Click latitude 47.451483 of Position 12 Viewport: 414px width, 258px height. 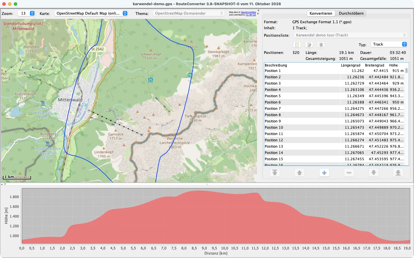[378, 140]
